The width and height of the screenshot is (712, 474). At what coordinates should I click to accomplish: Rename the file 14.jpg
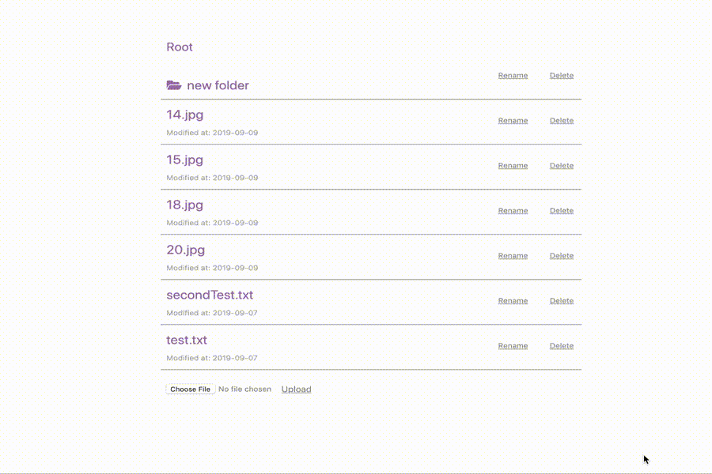pyautogui.click(x=513, y=121)
